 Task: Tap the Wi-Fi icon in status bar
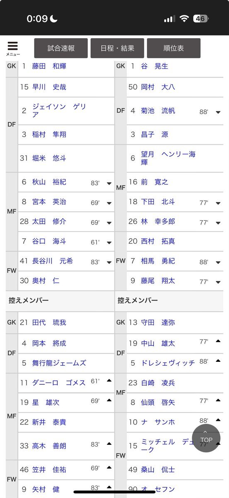(184, 19)
